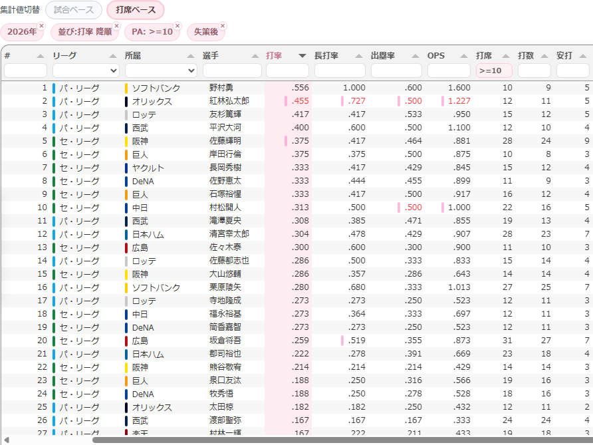This screenshot has height=445, width=593.
Task: Switch to 試合ベース aggregation
Action: 74,10
